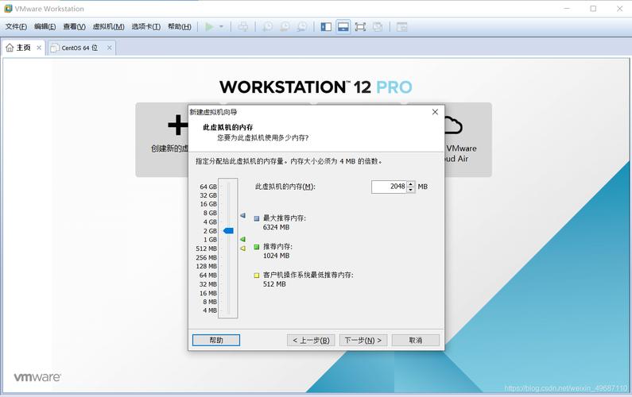This screenshot has height=397, width=632.
Task: Click the revert to snapshot toolbar icon
Action: coord(285,26)
